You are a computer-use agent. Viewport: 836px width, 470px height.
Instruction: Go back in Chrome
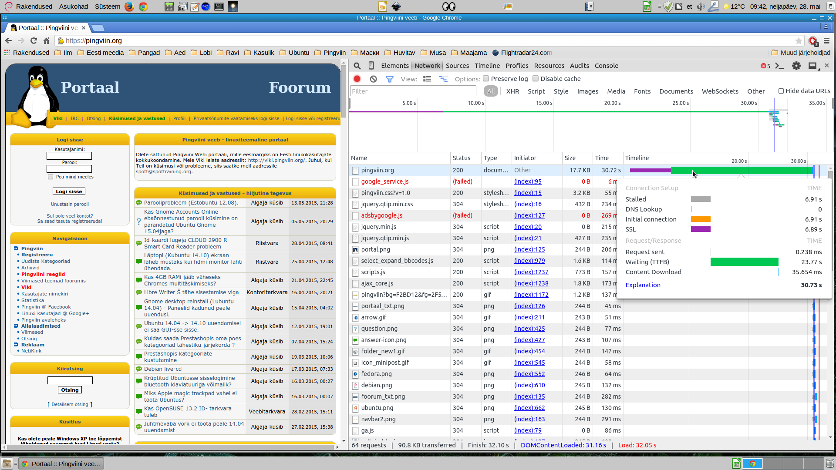[9, 40]
